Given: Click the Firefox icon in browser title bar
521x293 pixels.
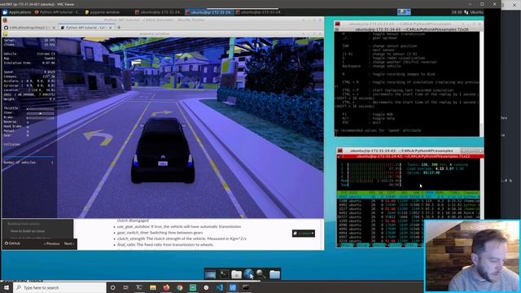Looking at the screenshot, I should coord(5,20).
